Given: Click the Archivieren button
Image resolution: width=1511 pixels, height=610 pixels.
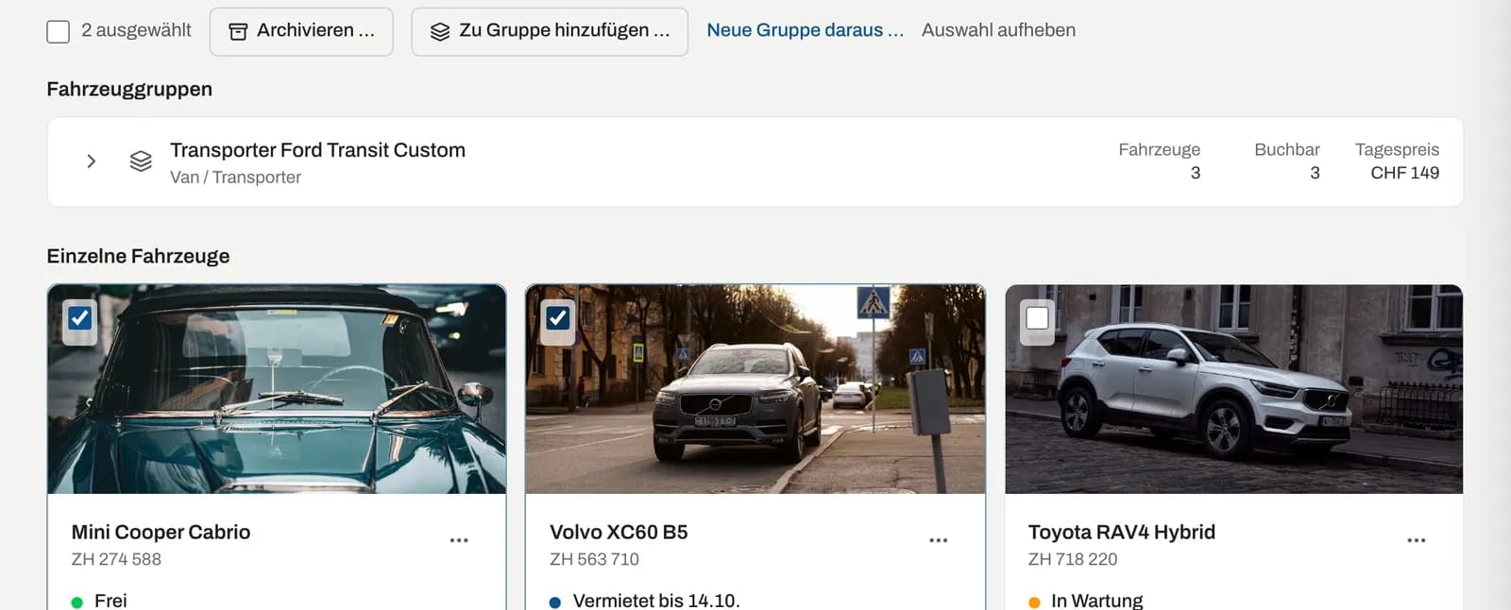Looking at the screenshot, I should 301,31.
